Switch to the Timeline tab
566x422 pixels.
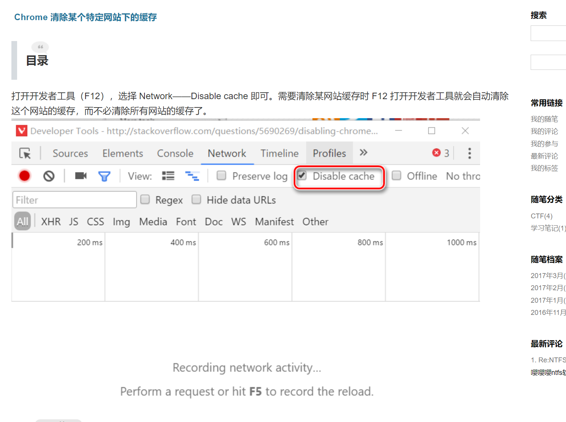click(279, 153)
